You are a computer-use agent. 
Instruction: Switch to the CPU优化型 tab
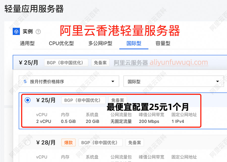(x=61, y=43)
